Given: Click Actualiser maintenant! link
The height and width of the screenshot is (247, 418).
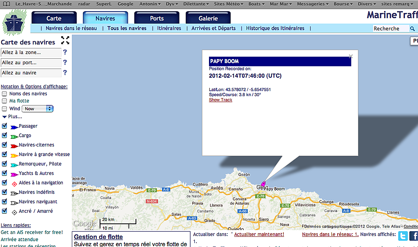Looking at the screenshot, I should 259,234.
